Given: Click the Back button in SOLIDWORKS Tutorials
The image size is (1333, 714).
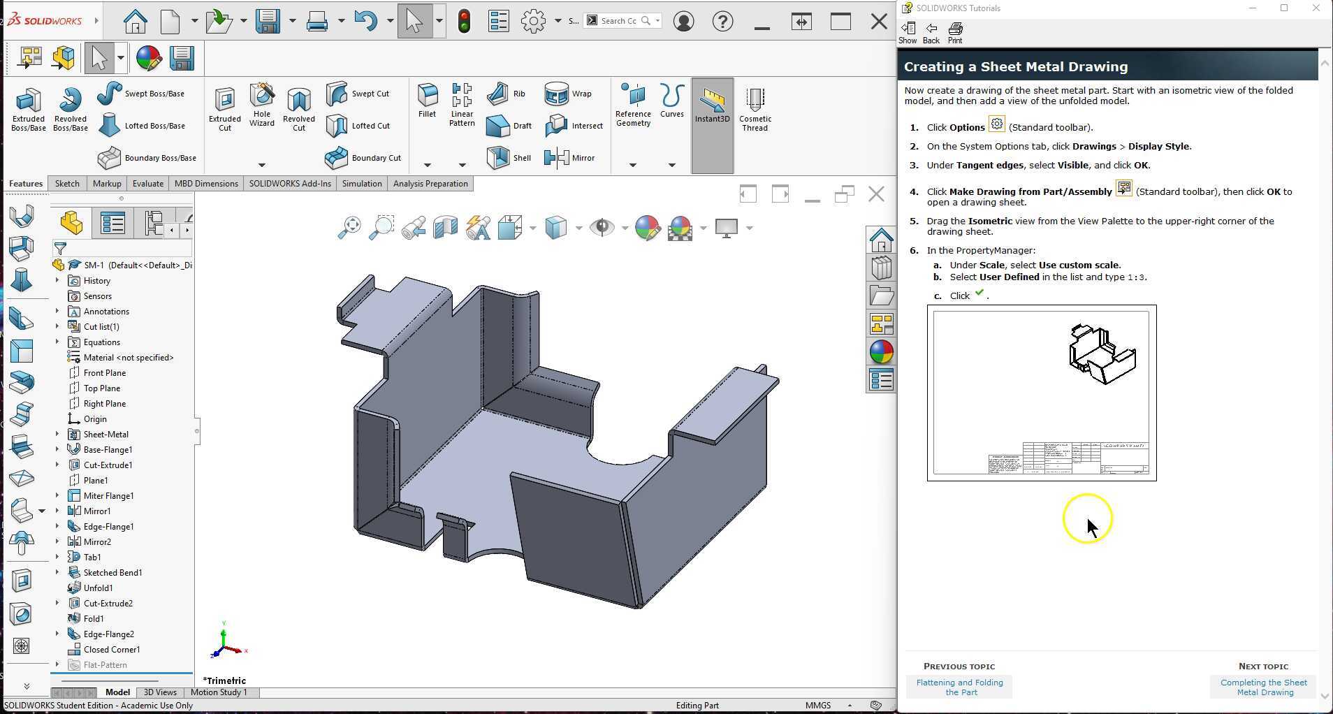Looking at the screenshot, I should (931, 31).
